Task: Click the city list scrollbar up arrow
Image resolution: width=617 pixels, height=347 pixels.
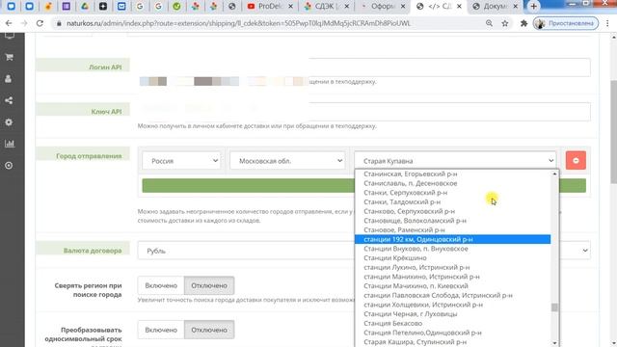Action: [555, 173]
